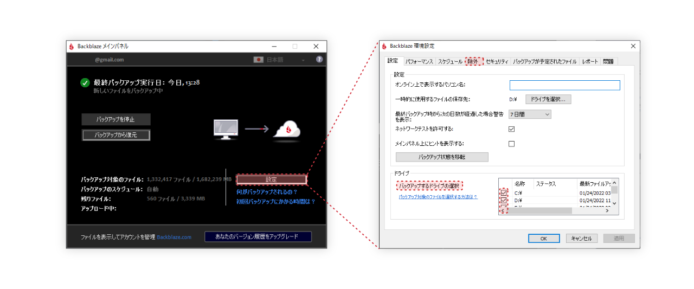Open 初回バックアップにかかる時間は？ link

click(275, 201)
